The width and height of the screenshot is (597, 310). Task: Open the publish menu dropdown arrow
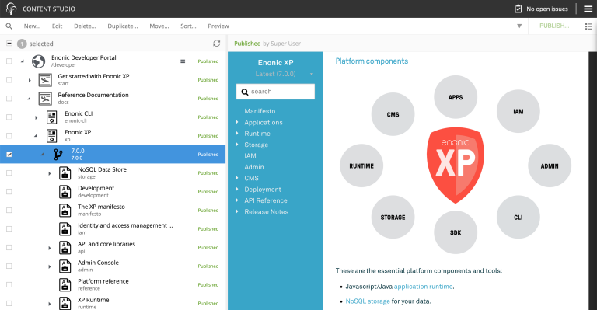click(519, 26)
